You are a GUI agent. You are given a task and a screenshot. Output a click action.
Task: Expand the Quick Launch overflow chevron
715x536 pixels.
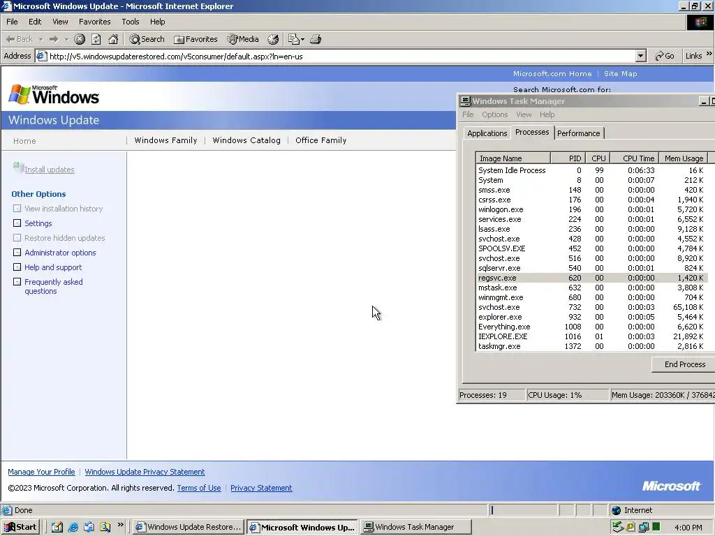coord(120,525)
